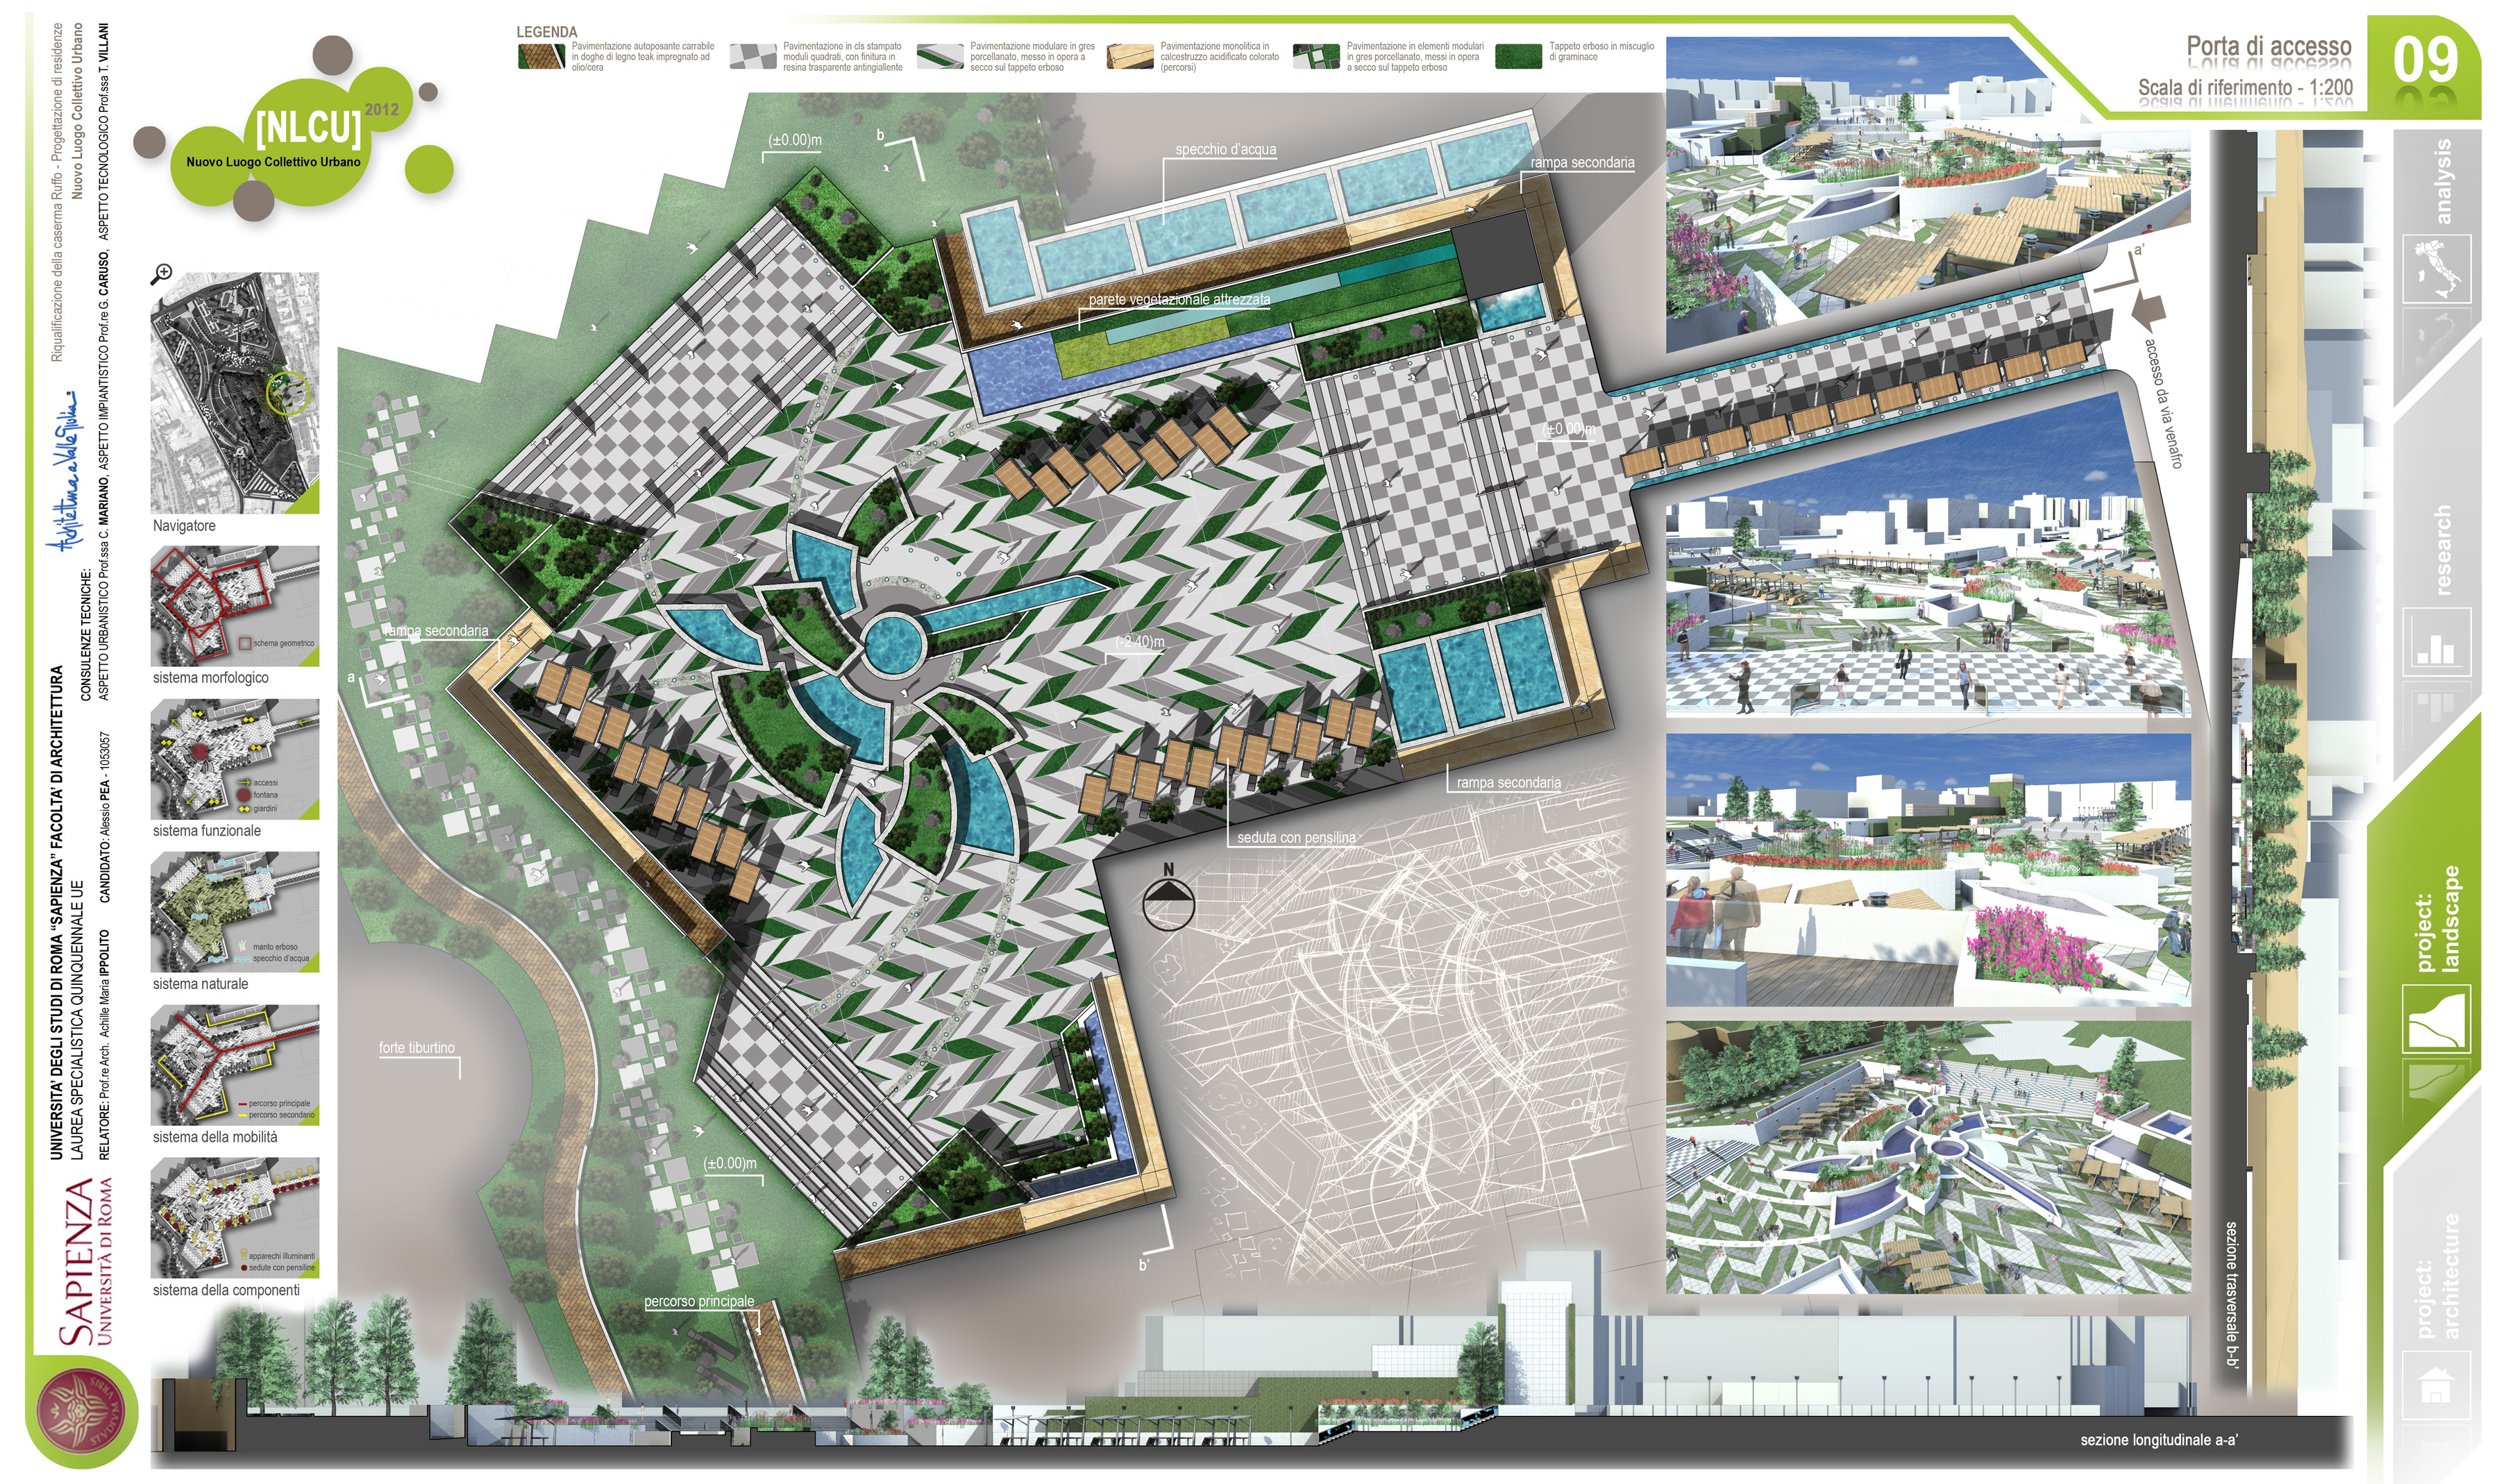Viewport: 2499px width, 1484px height.
Task: Click the seduta con pensilina label
Action: coord(1296,837)
